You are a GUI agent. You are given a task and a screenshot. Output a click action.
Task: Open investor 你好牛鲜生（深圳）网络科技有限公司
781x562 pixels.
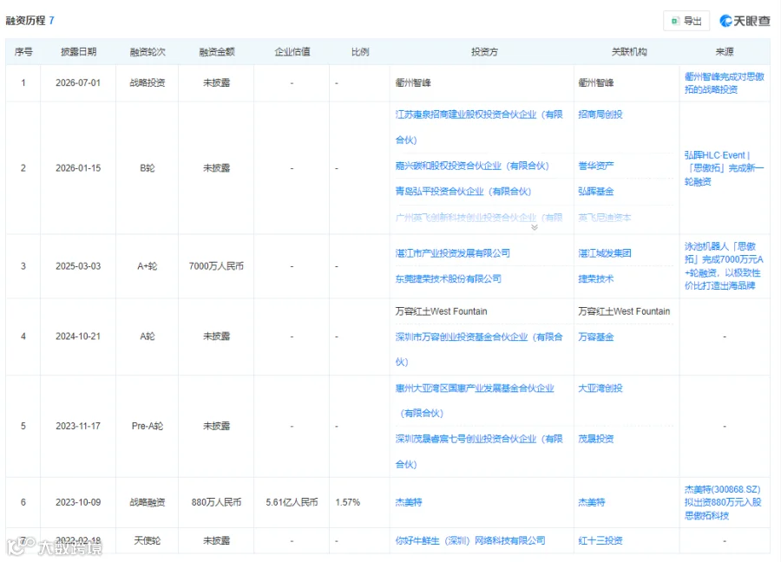[470, 540]
